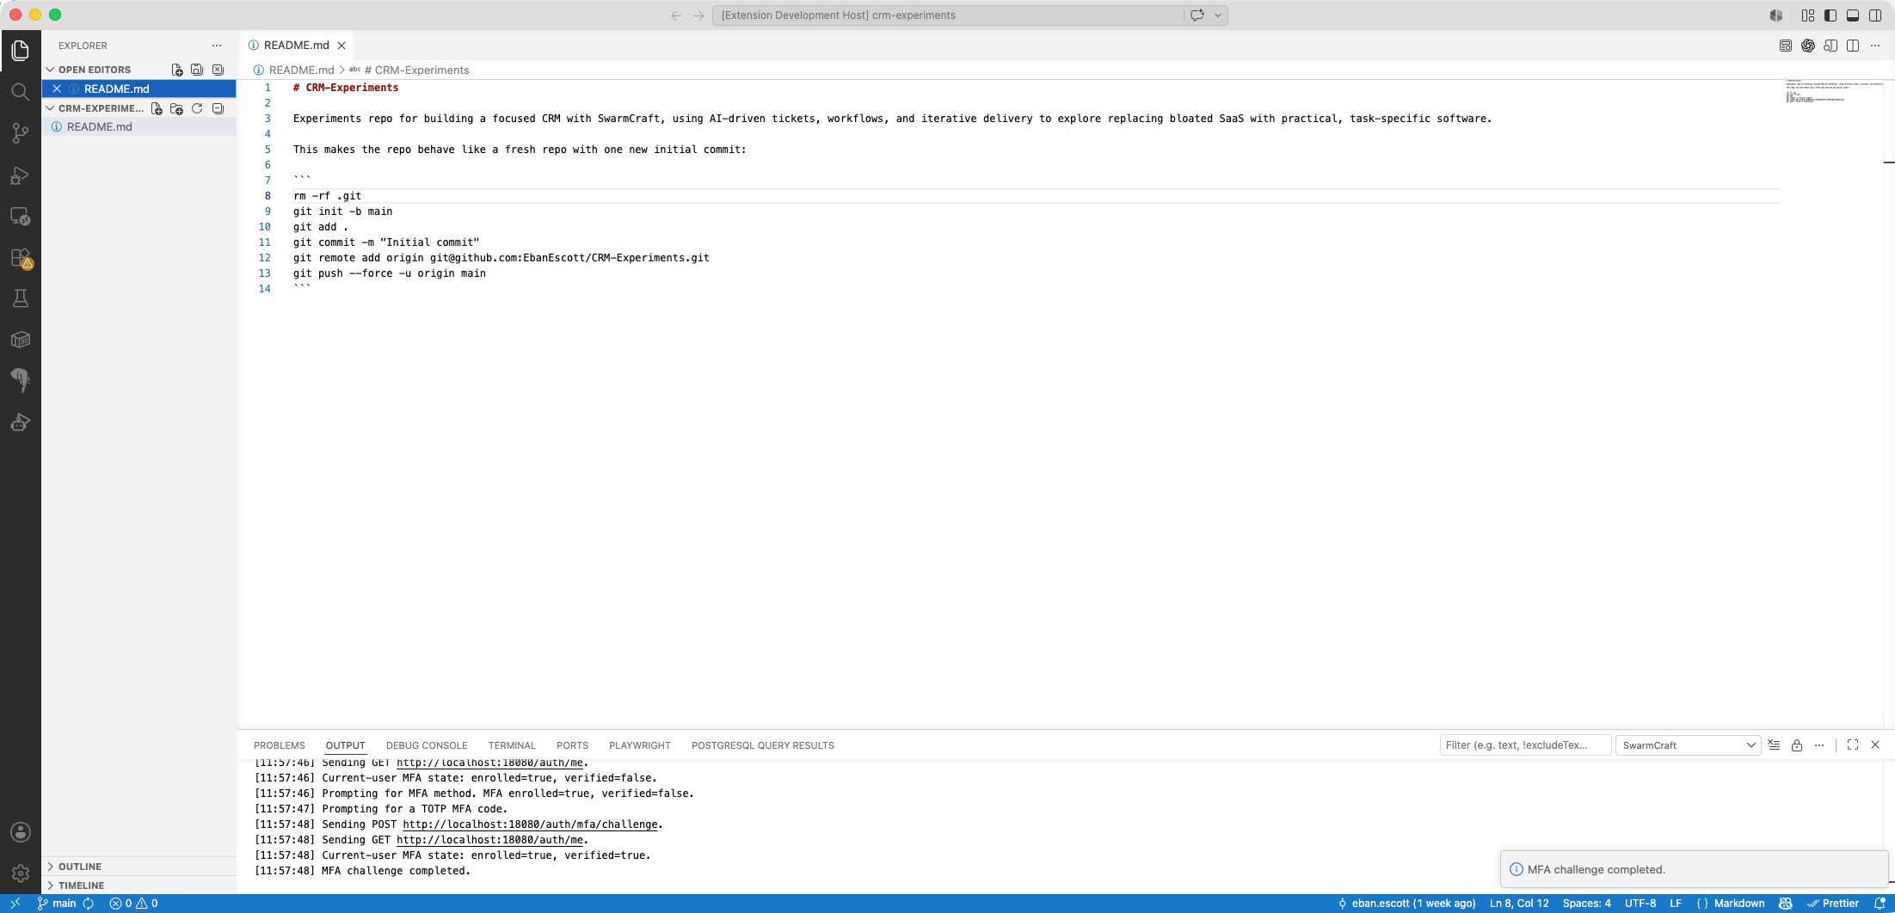Open the container box view in activity bar
This screenshot has height=913, width=1895.
[21, 340]
